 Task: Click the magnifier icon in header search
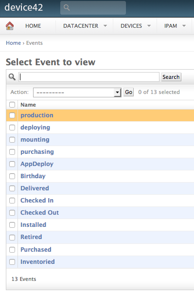(67, 8)
